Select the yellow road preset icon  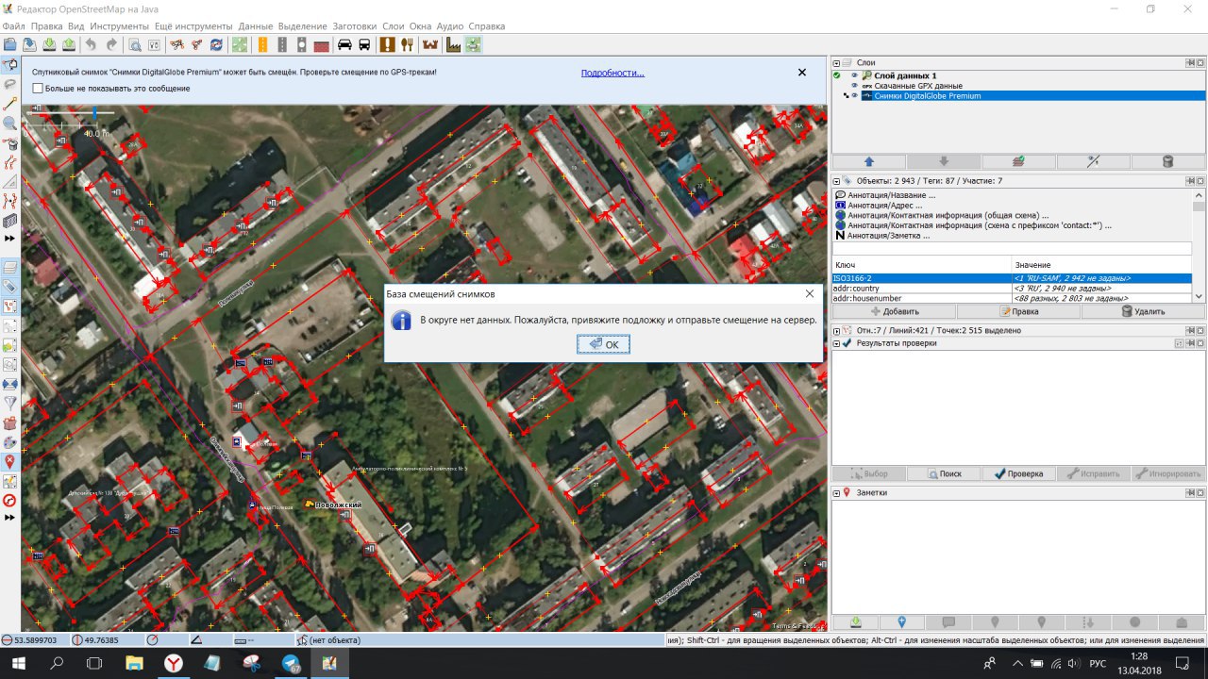[262, 44]
